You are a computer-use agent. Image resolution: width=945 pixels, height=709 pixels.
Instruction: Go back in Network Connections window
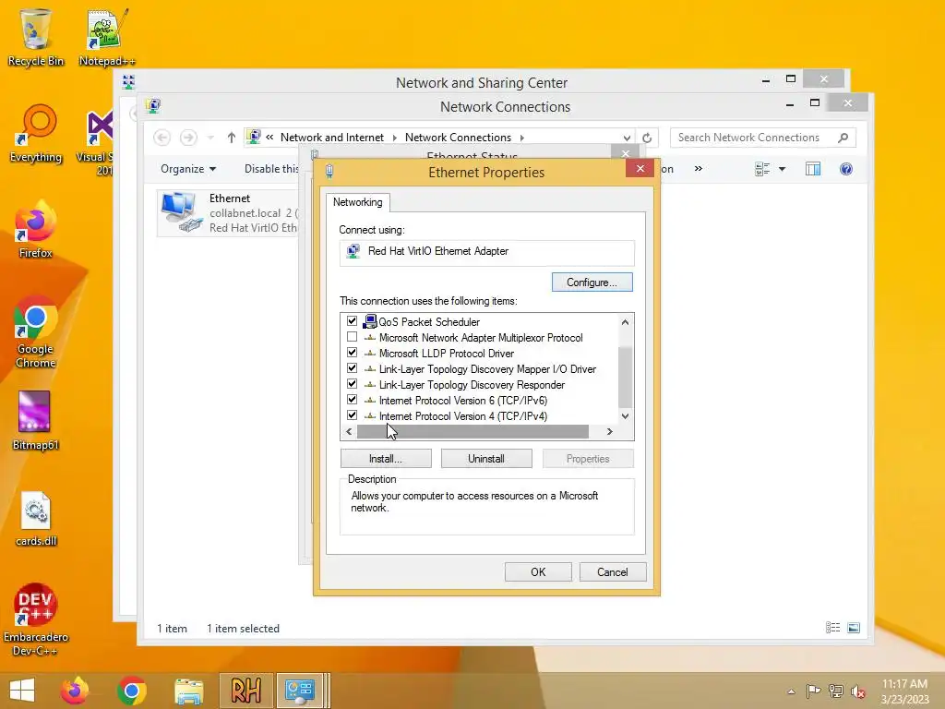162,138
